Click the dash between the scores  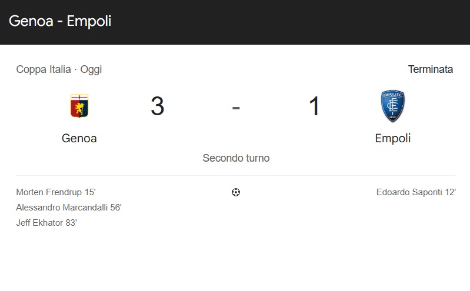click(x=236, y=108)
